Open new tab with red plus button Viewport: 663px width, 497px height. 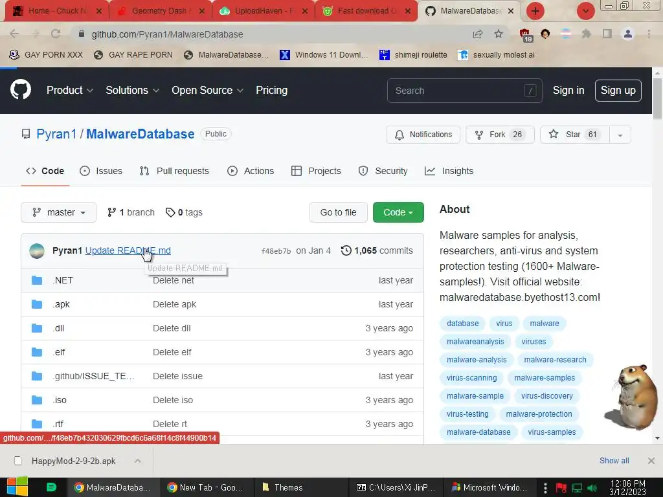point(535,11)
